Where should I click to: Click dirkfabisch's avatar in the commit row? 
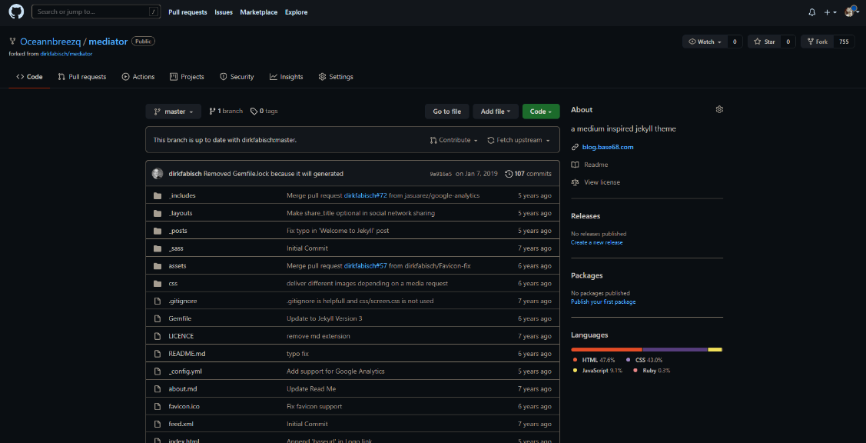pos(158,174)
